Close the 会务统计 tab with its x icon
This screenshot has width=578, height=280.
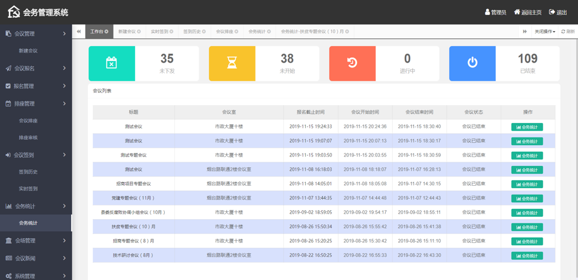coord(269,32)
